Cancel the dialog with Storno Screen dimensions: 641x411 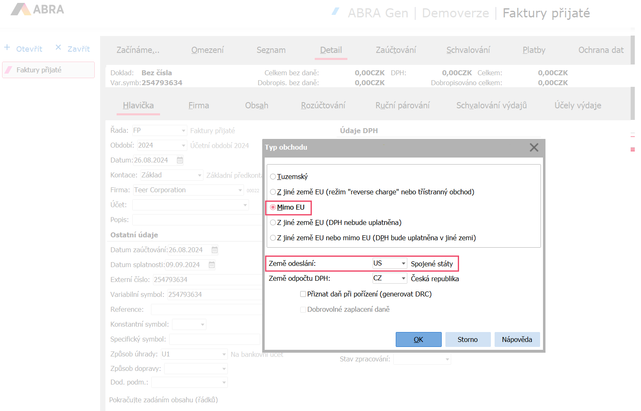468,339
